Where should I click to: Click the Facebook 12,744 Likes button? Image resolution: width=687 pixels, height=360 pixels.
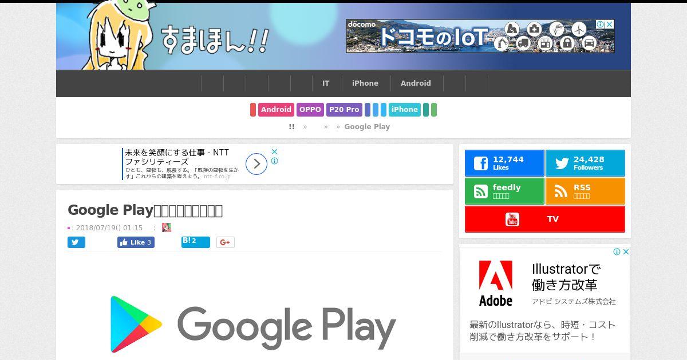point(504,163)
